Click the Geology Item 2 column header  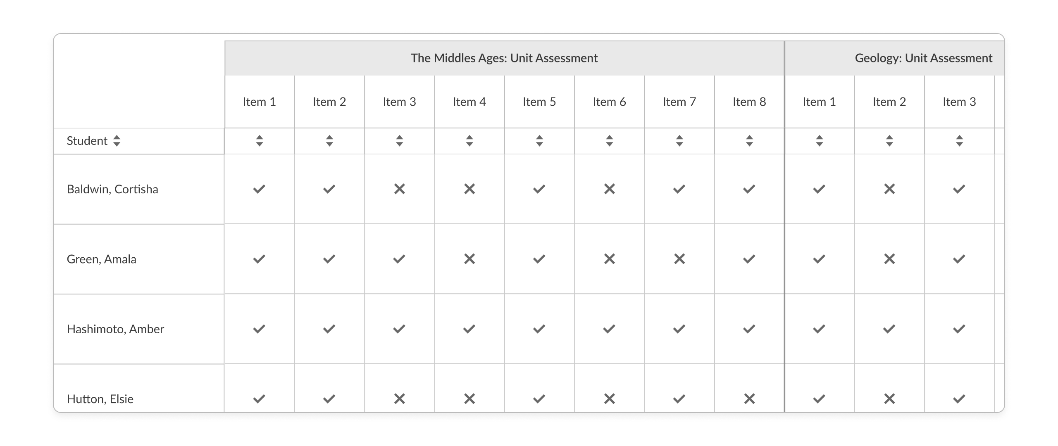(x=889, y=101)
